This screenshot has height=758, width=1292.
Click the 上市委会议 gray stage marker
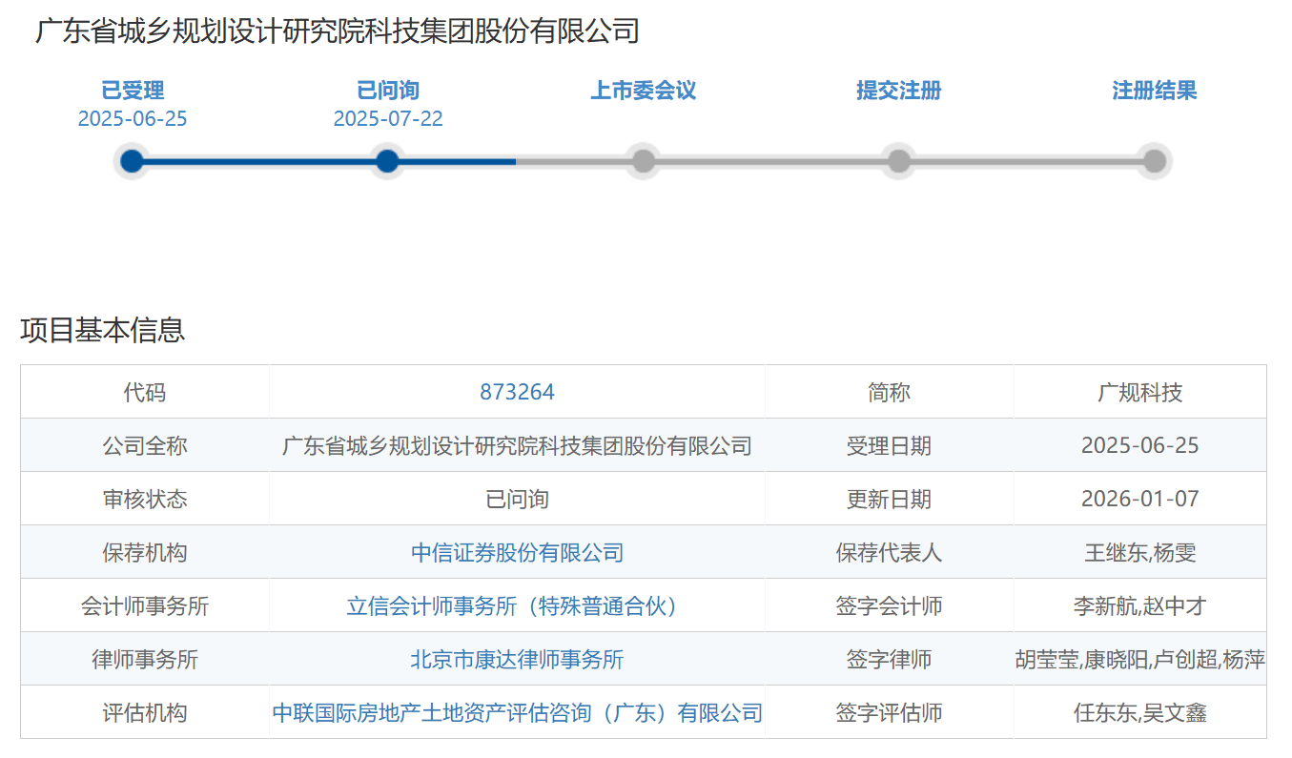point(644,161)
